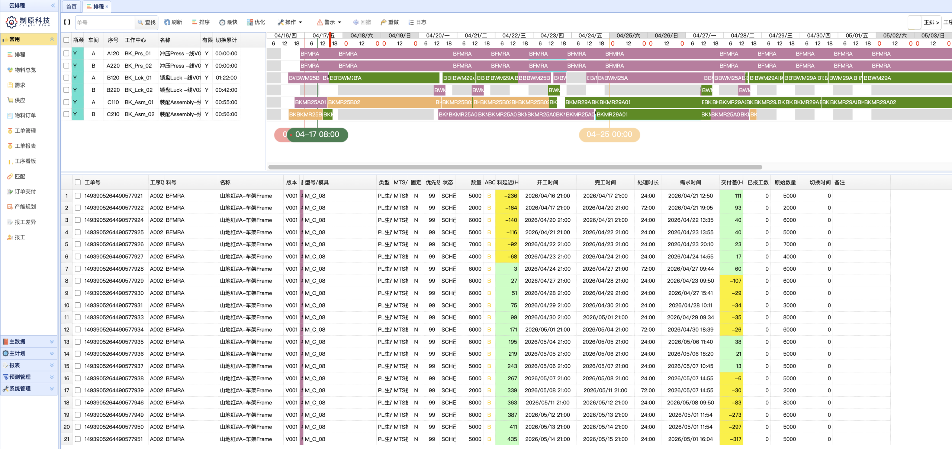The image size is (952, 449).
Task: Tick checkbox for work order ending 577921
Action: (78, 196)
